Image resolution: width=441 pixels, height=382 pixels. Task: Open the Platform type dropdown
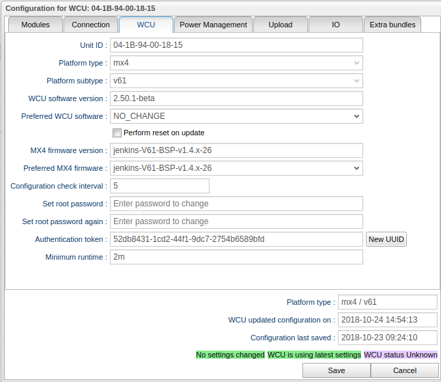point(236,63)
